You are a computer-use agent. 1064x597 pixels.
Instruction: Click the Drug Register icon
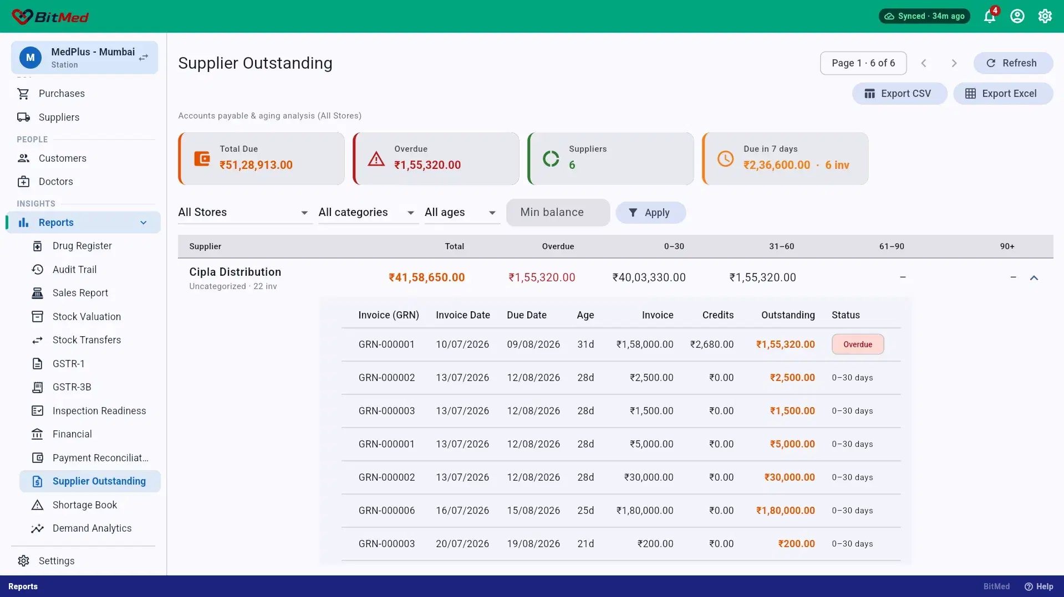pyautogui.click(x=37, y=246)
